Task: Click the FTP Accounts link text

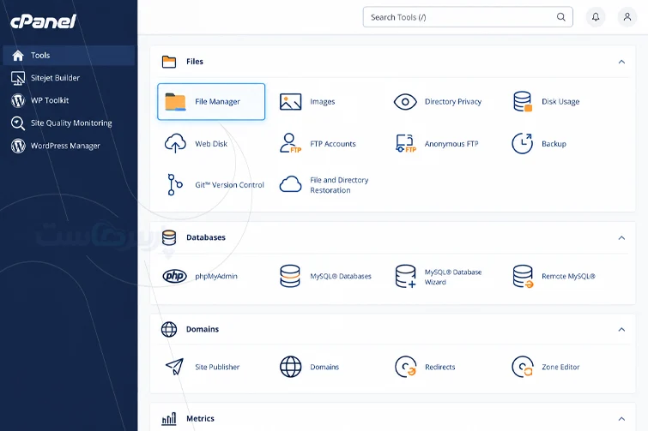Action: (x=333, y=144)
